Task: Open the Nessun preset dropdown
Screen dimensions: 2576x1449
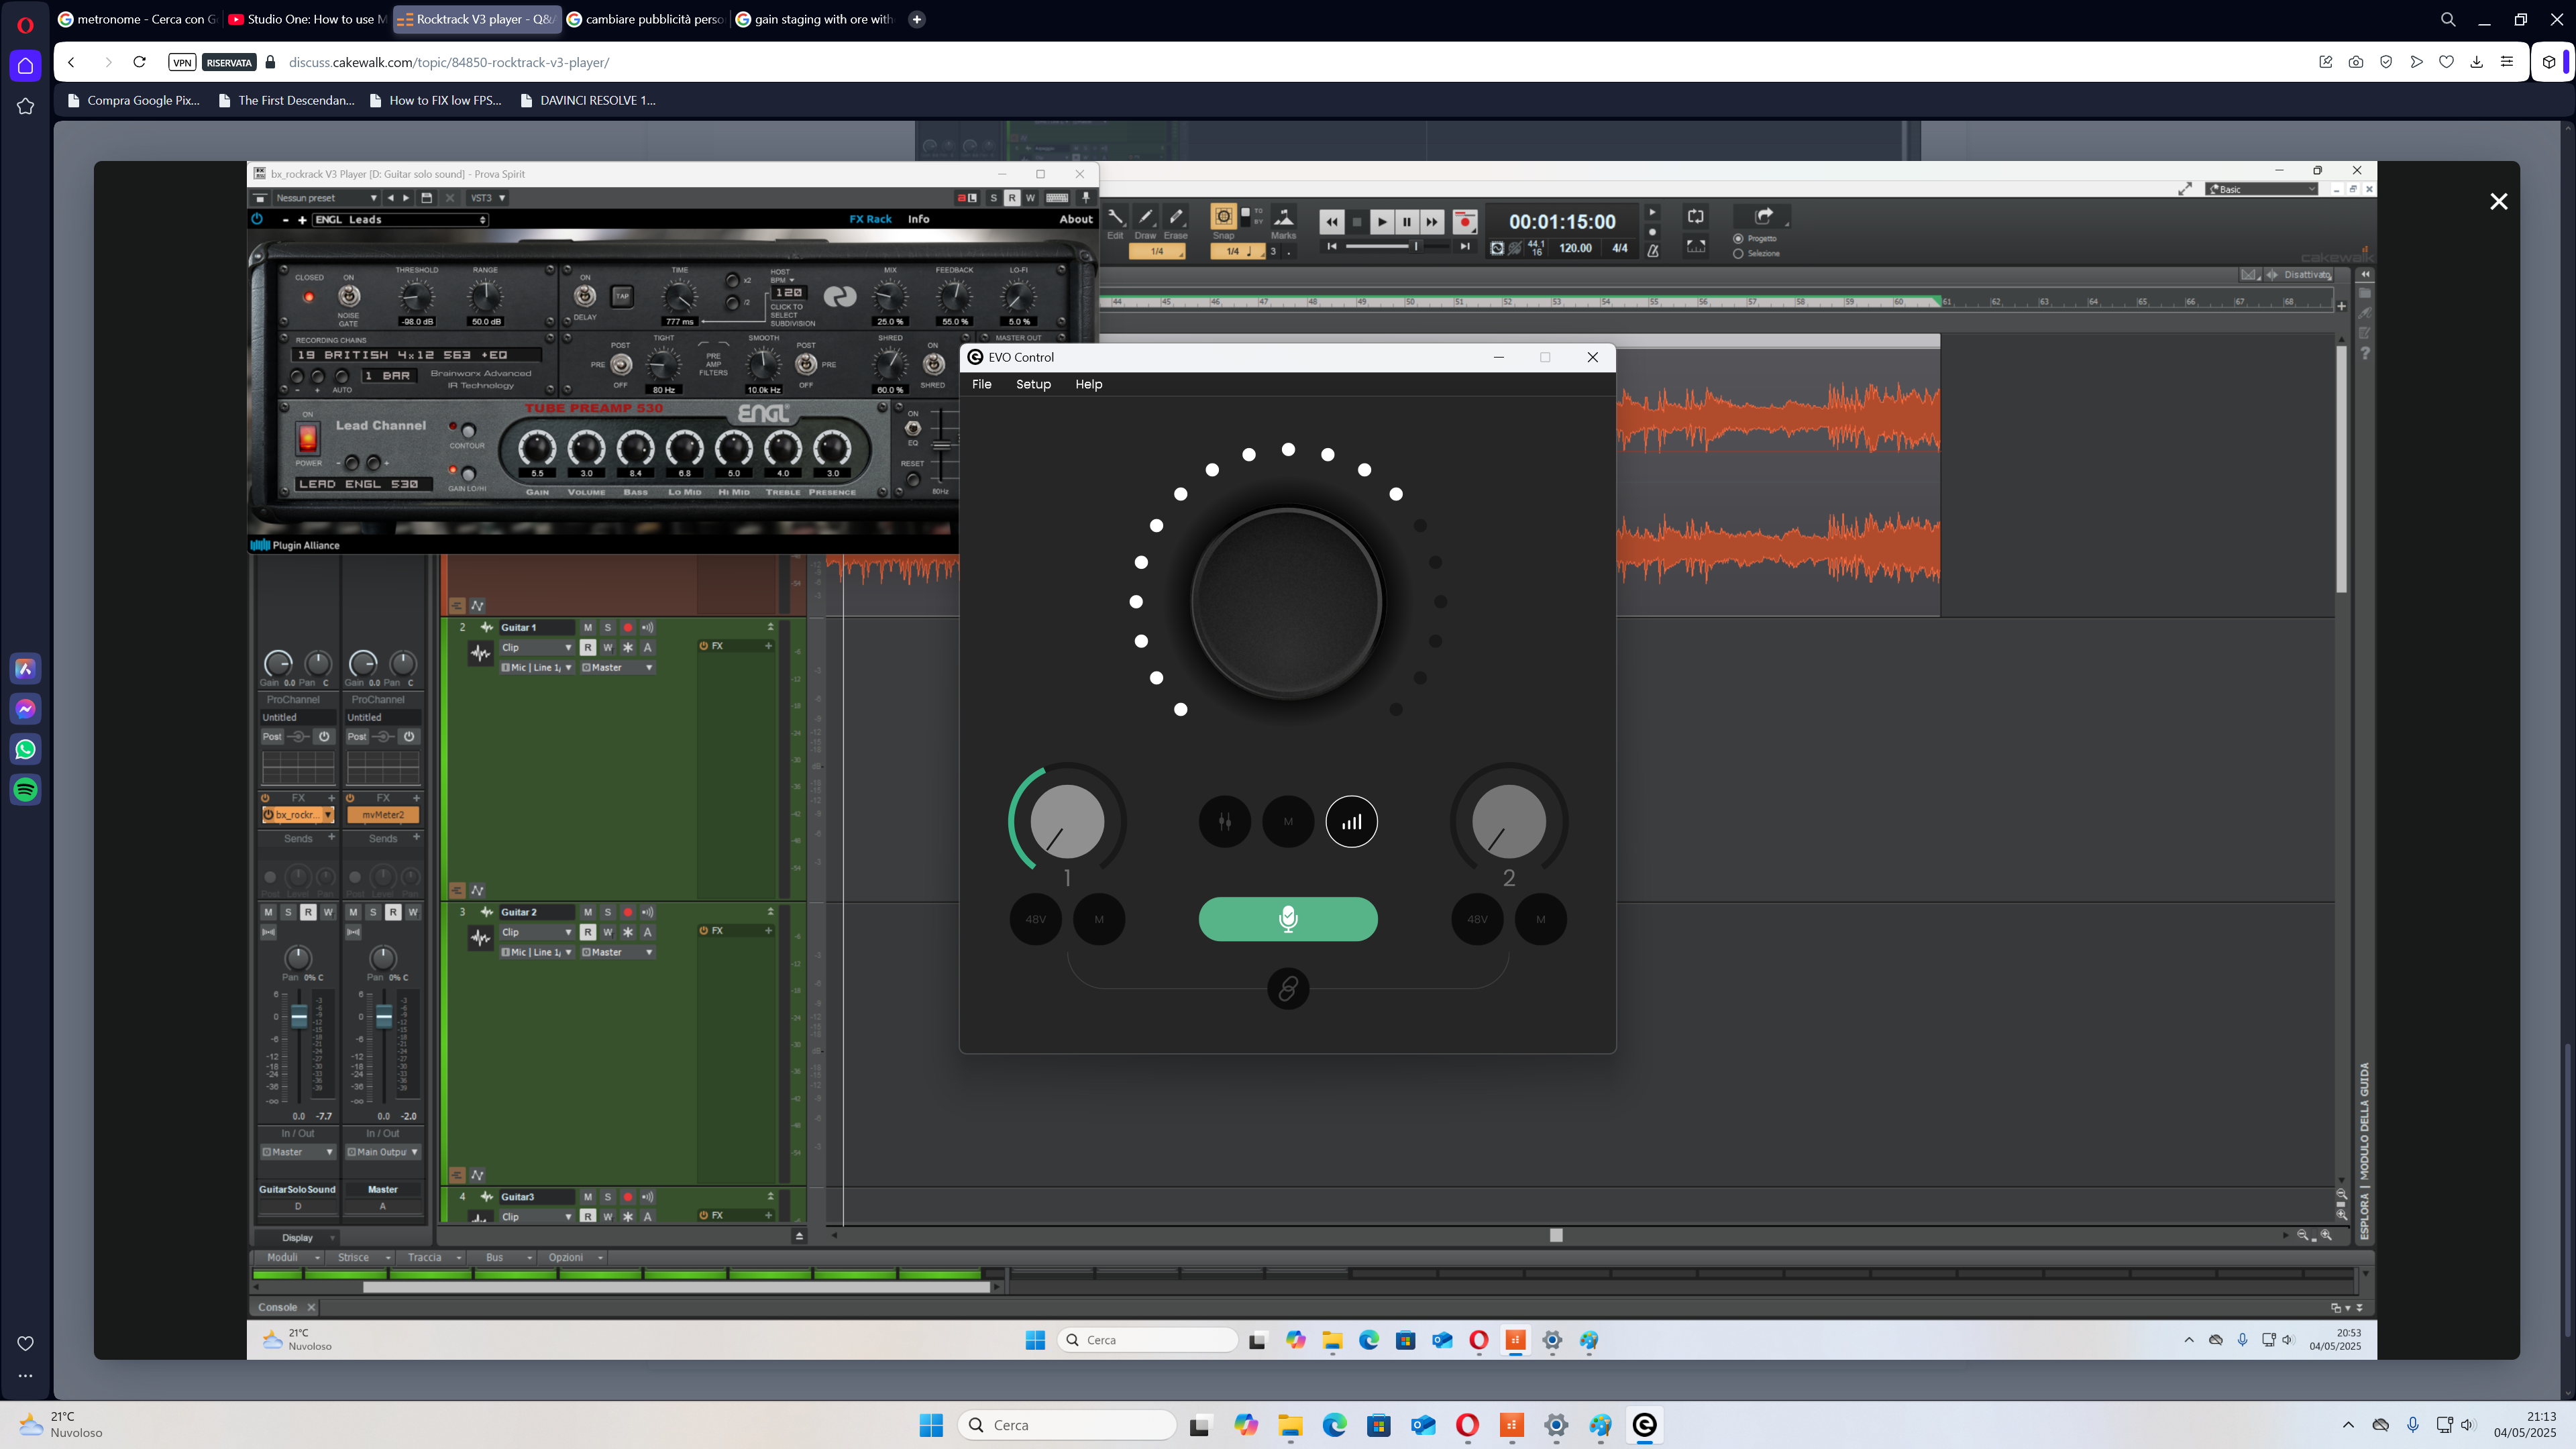Action: click(326, 198)
